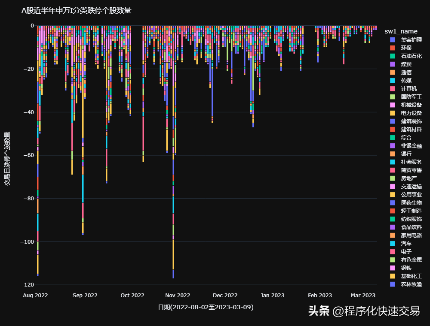This screenshot has width=430, height=326.
Task: Toggle the 建筑材料 legend entry
Action: click(406, 130)
